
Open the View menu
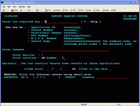(x=15, y=7)
